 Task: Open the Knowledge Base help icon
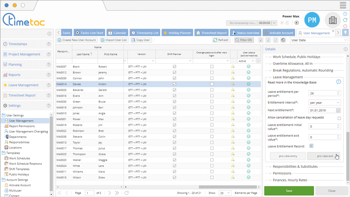338,82
